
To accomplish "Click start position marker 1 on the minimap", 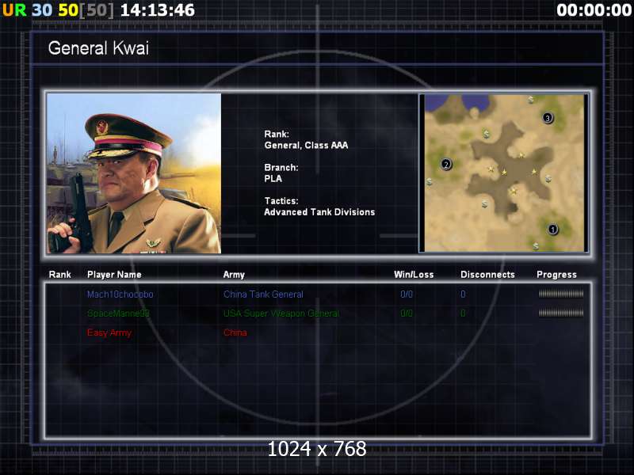I will point(552,230).
